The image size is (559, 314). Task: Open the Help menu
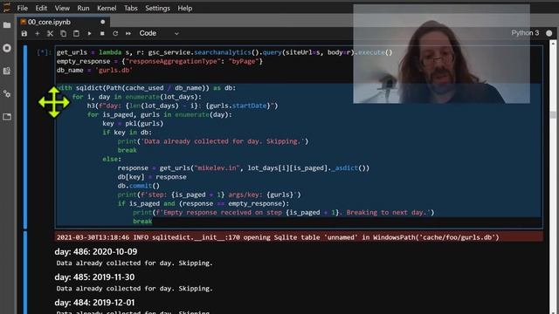click(184, 8)
